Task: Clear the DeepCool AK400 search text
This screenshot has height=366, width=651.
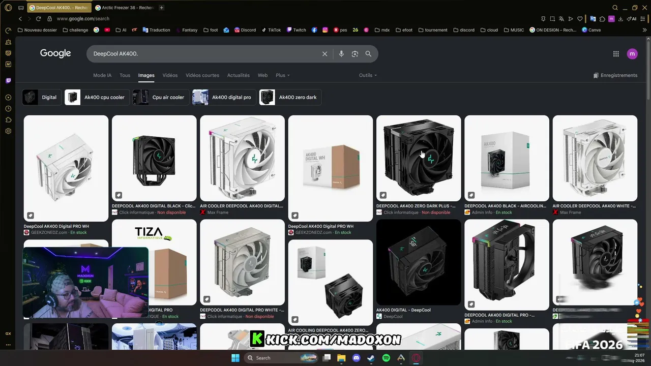Action: (x=324, y=54)
